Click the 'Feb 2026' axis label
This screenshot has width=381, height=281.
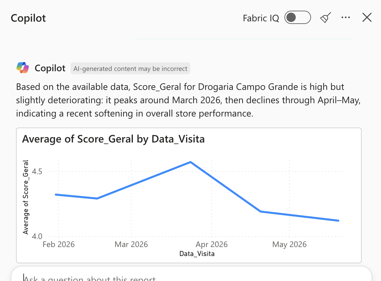pyautogui.click(x=59, y=244)
